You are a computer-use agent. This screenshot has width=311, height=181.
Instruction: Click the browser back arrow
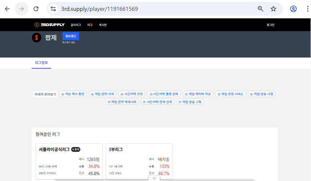pyautogui.click(x=7, y=9)
